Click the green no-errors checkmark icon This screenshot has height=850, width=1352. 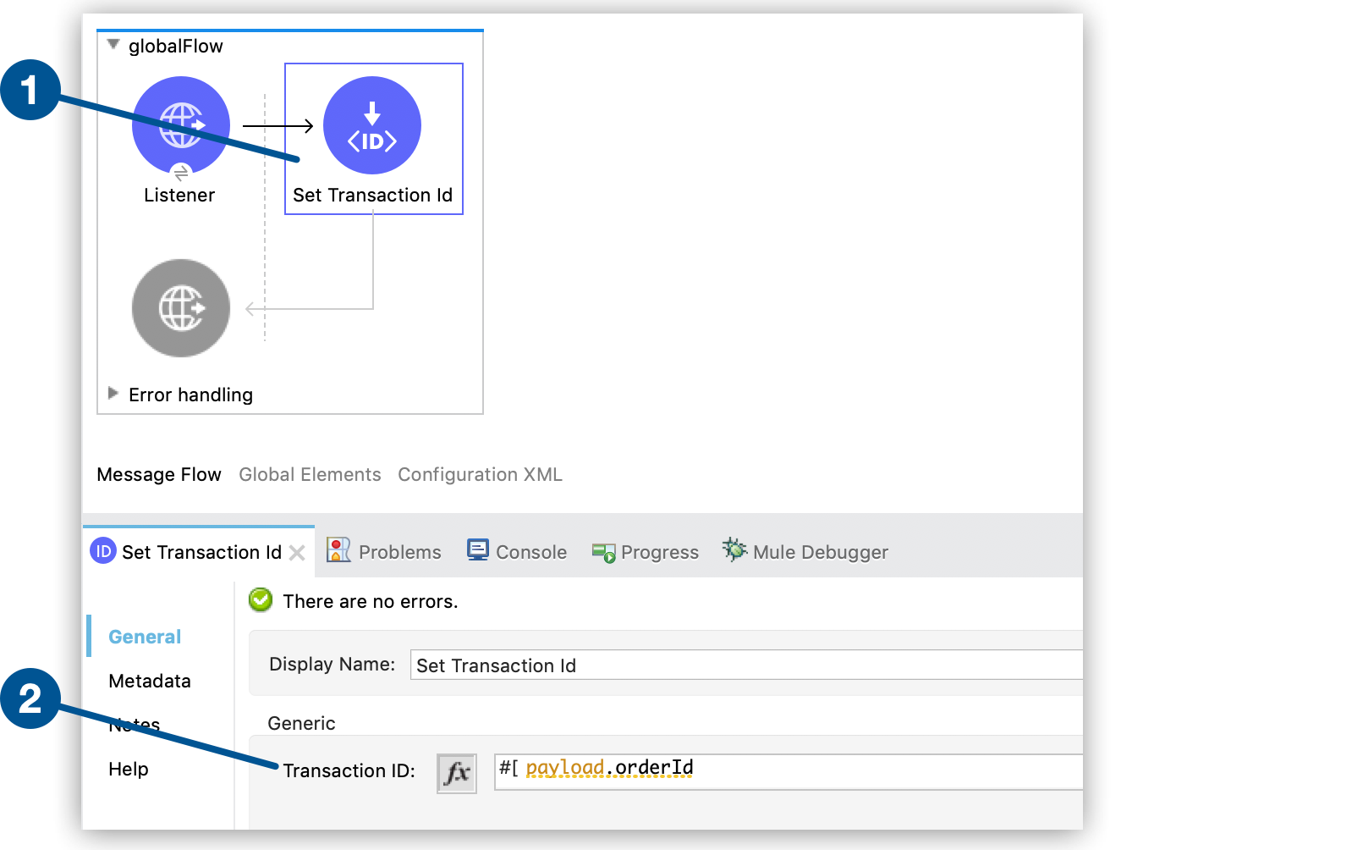coord(261,600)
